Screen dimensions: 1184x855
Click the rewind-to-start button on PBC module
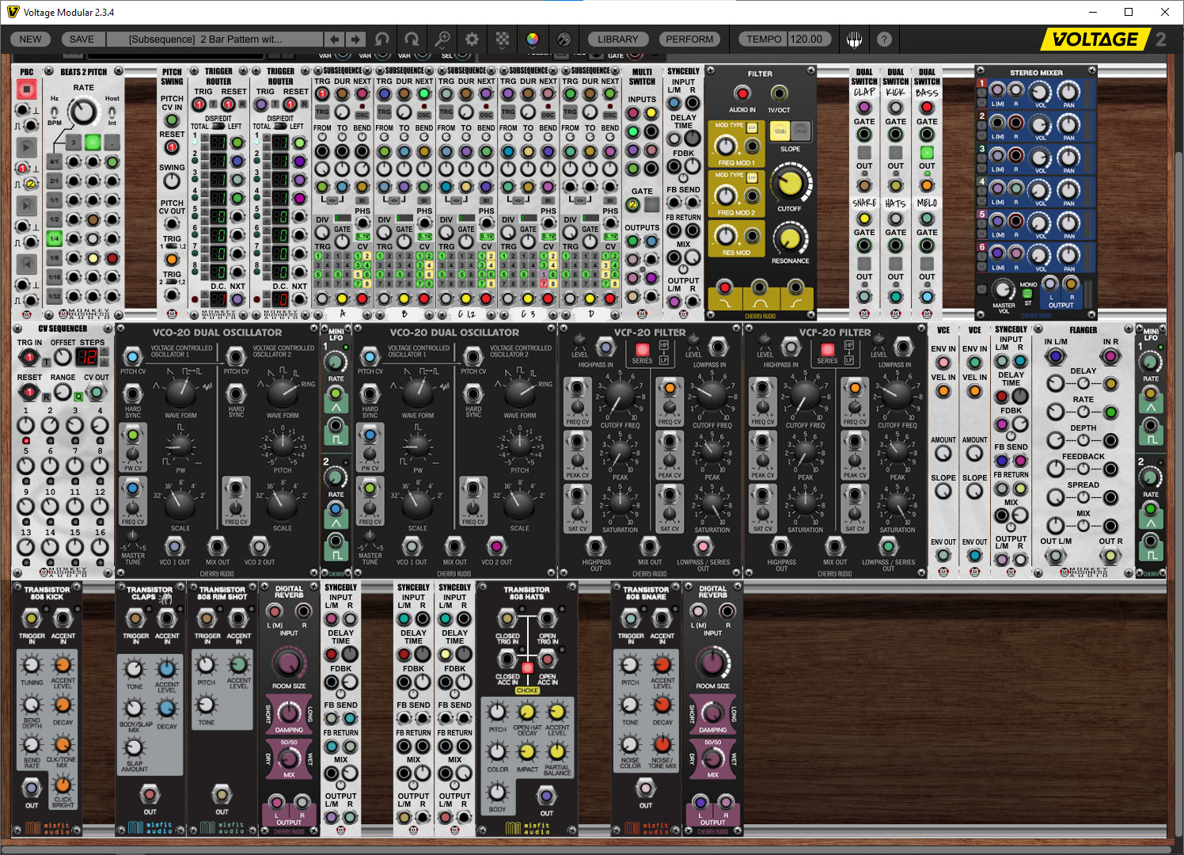pos(26,264)
